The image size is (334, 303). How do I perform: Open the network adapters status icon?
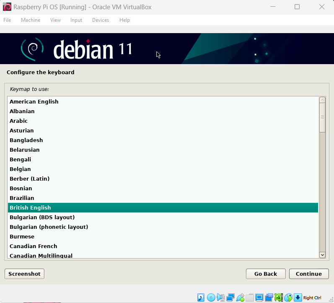230,298
